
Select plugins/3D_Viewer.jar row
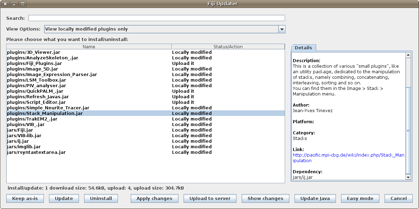pyautogui.click(x=146, y=52)
